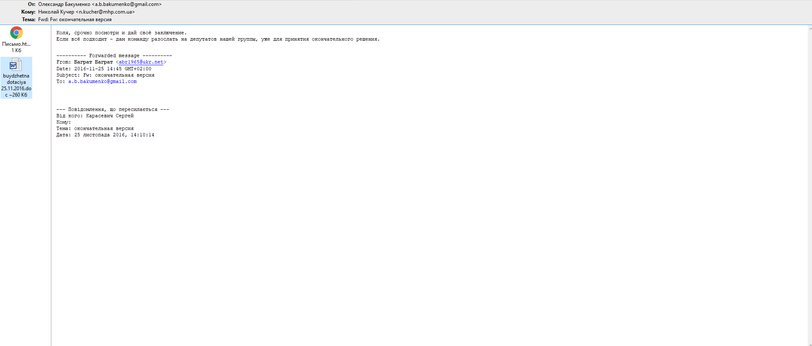Click the 'Письмо.ht...' attachment filename label
The image size is (812, 346).
(16, 44)
